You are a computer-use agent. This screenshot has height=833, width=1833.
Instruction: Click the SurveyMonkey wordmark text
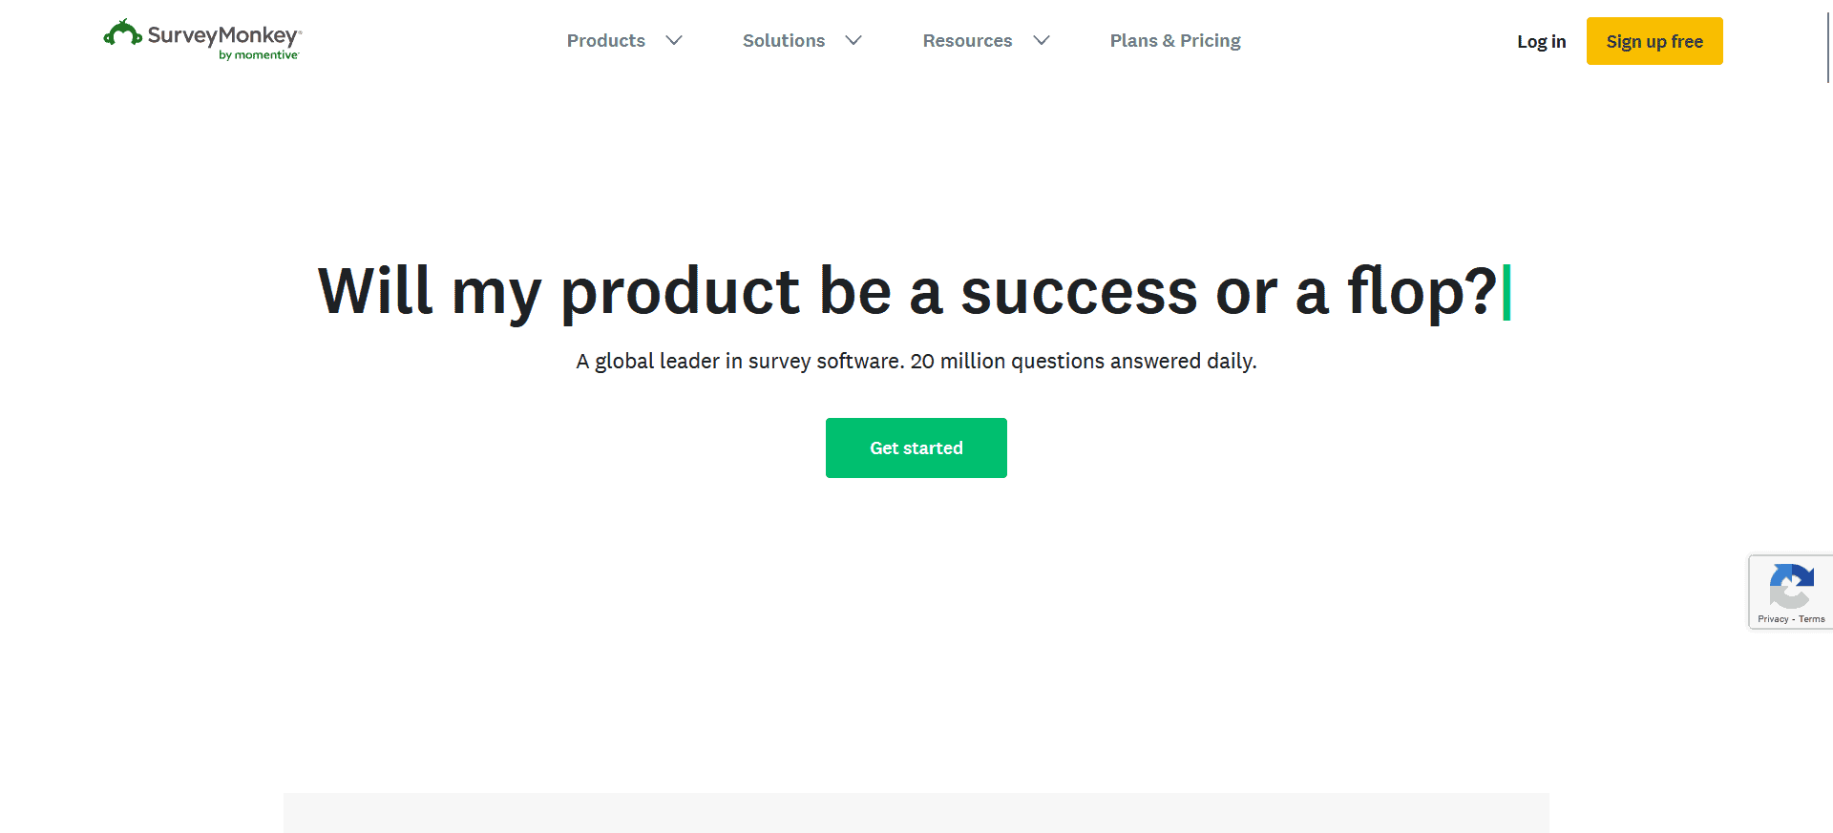click(x=223, y=35)
